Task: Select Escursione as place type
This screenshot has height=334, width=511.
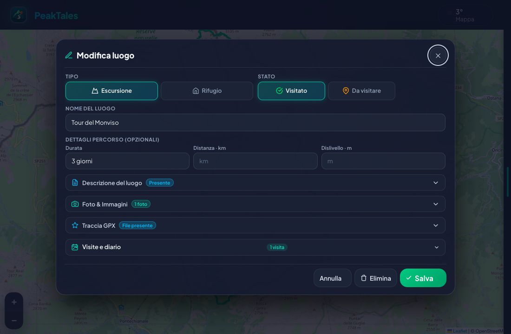Action: coord(111,91)
